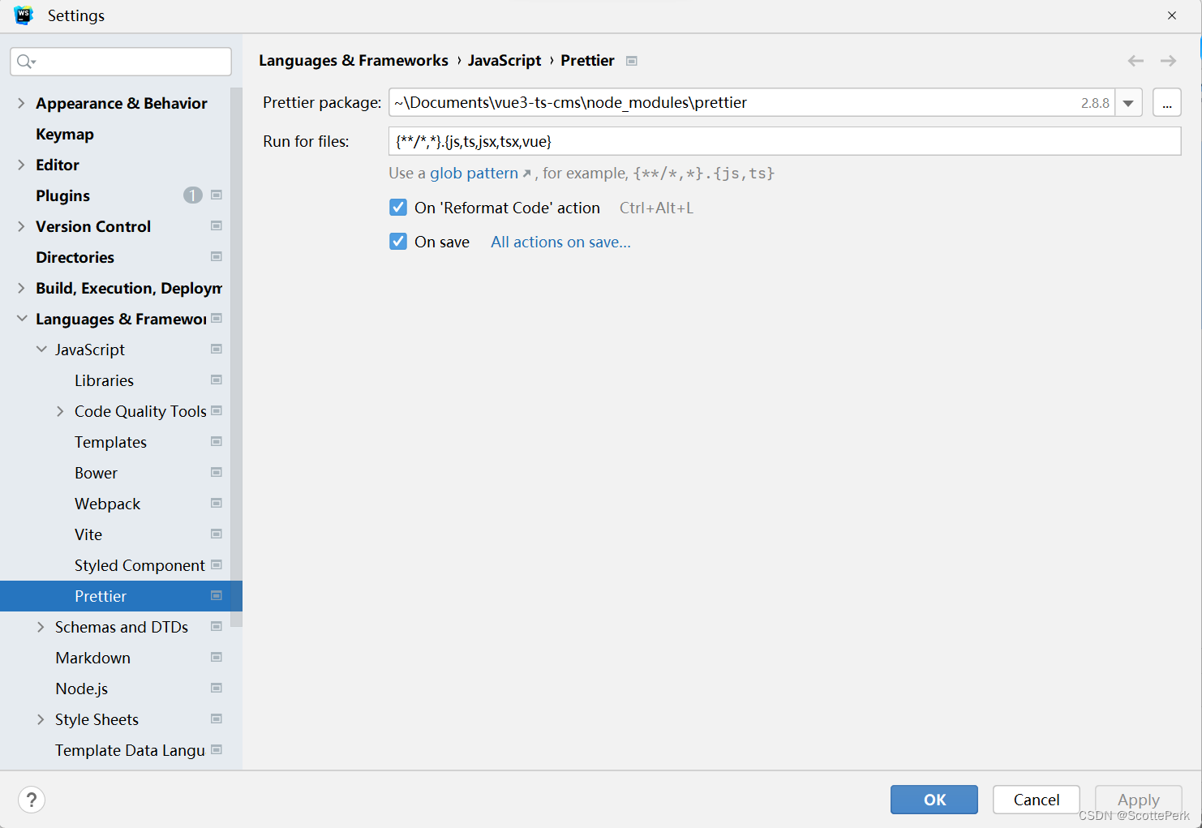Click project icon beside Vite row

(217, 534)
